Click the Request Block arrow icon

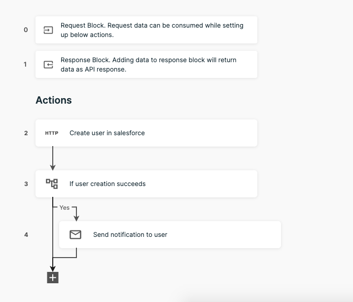coord(48,30)
